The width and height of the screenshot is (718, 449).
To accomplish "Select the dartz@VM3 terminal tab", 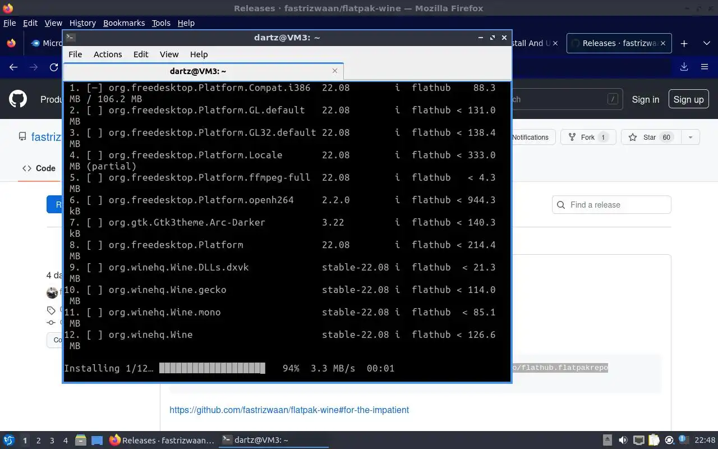I will (203, 71).
